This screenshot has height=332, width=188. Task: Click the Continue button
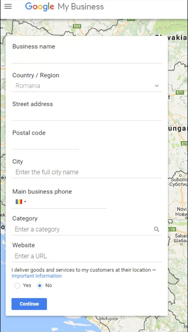pos(29,304)
